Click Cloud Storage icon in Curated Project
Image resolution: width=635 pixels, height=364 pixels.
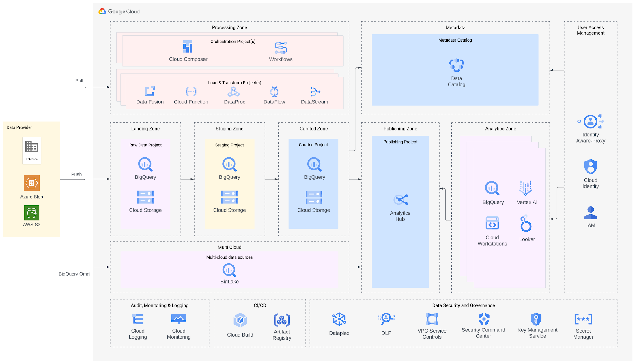314,197
